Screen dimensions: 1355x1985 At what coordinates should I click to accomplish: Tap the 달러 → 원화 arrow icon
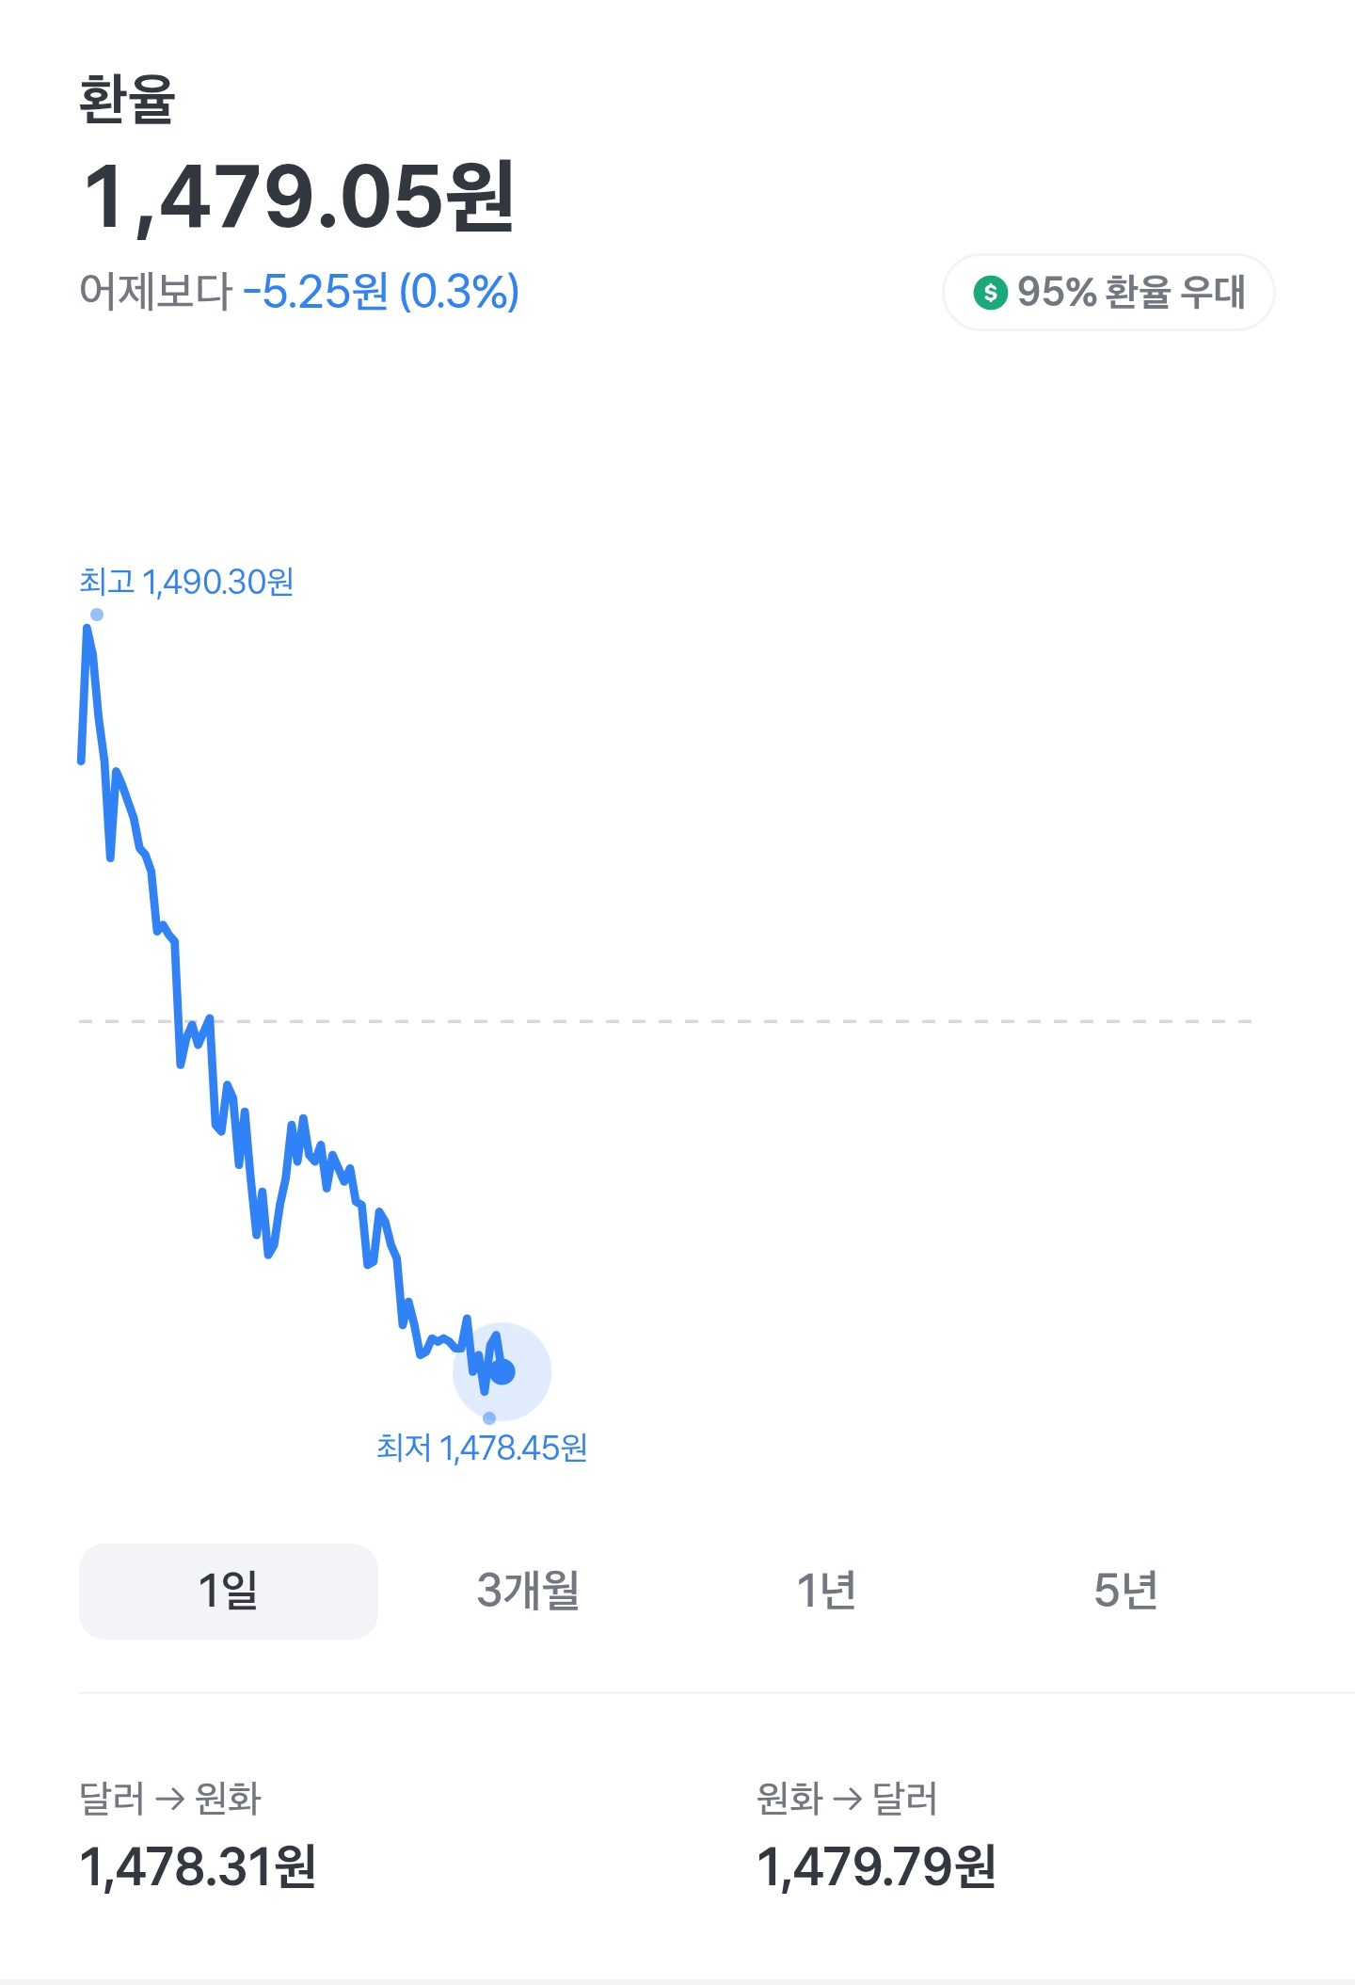click(x=169, y=1800)
